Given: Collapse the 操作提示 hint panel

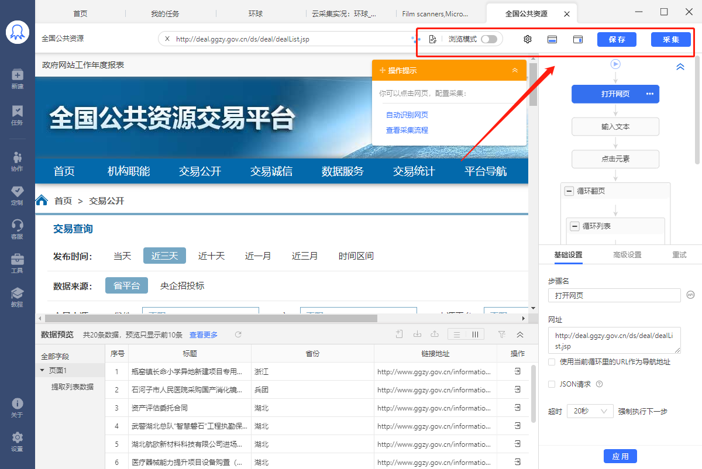Looking at the screenshot, I should pos(515,70).
